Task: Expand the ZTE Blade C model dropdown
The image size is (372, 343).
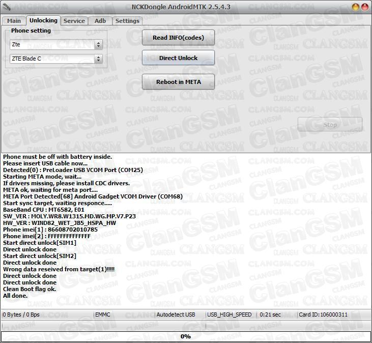Action: (x=56, y=59)
